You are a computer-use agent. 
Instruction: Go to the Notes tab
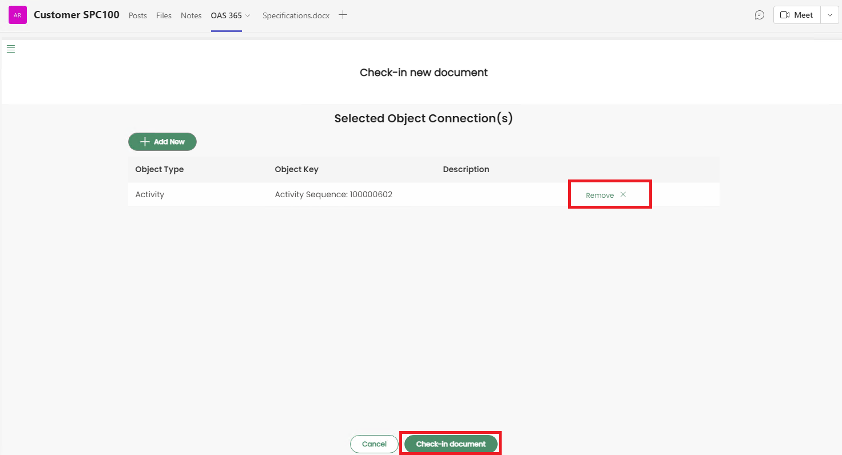point(191,16)
